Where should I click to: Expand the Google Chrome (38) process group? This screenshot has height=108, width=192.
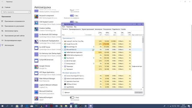click(x=63, y=44)
